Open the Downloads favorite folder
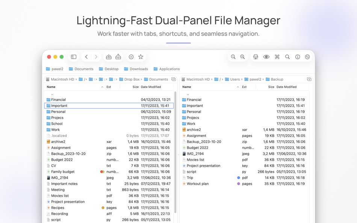The width and height of the screenshot is (357, 223). [136, 69]
